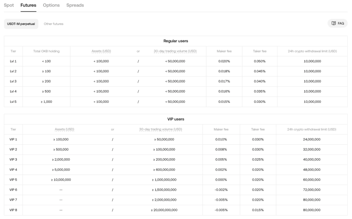
Task: Click Assets (USD) header in Regular users table
Action: click(x=101, y=51)
